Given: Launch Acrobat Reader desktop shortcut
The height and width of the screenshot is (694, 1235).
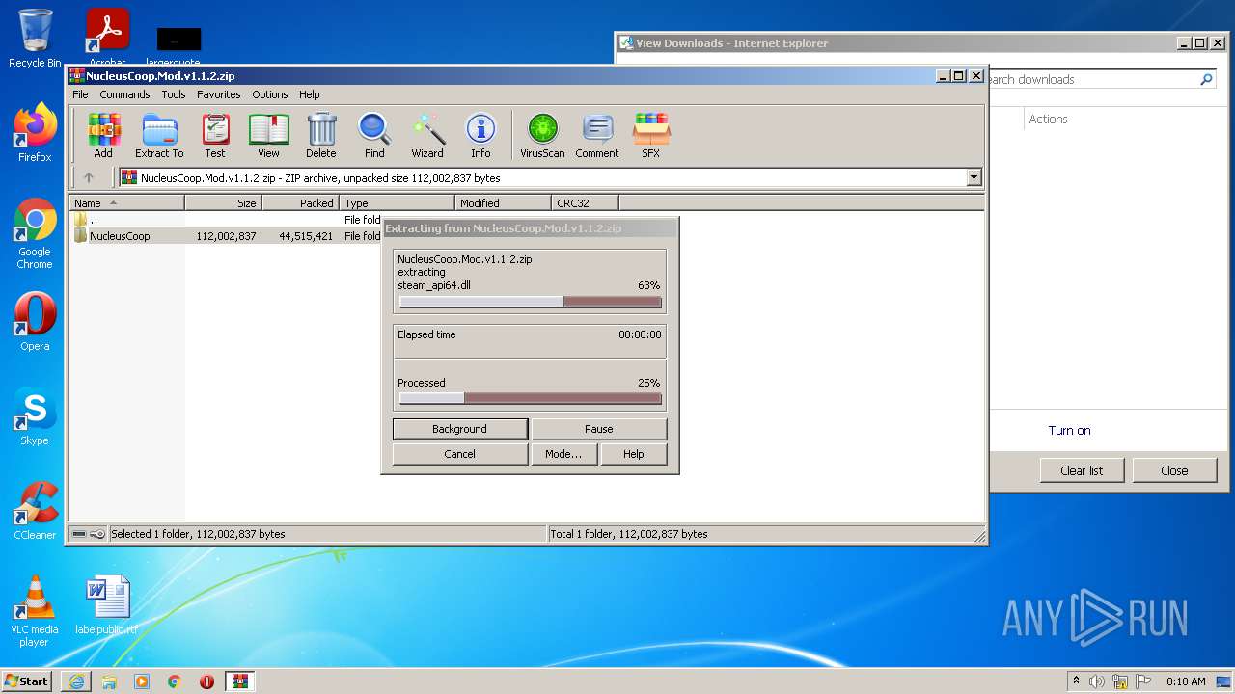Looking at the screenshot, I should point(107,39).
